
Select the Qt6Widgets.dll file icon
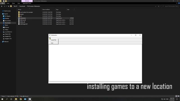pos(19,24)
